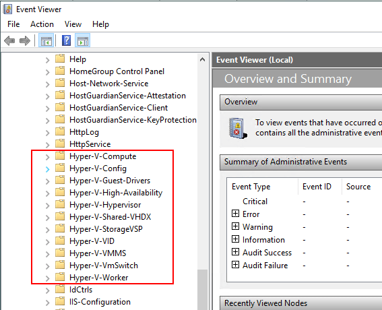Click the Forward arrow toolbar icon
Screen dimensions: 382x310
(25, 40)
